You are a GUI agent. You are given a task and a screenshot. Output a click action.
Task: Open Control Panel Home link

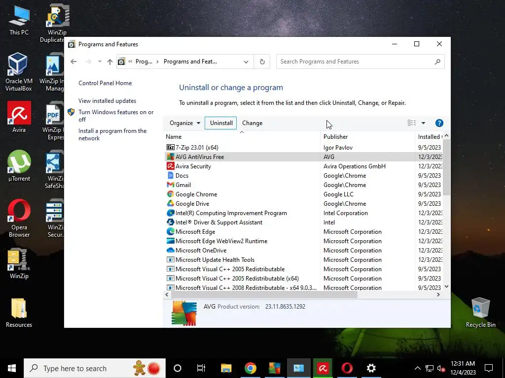(x=105, y=83)
